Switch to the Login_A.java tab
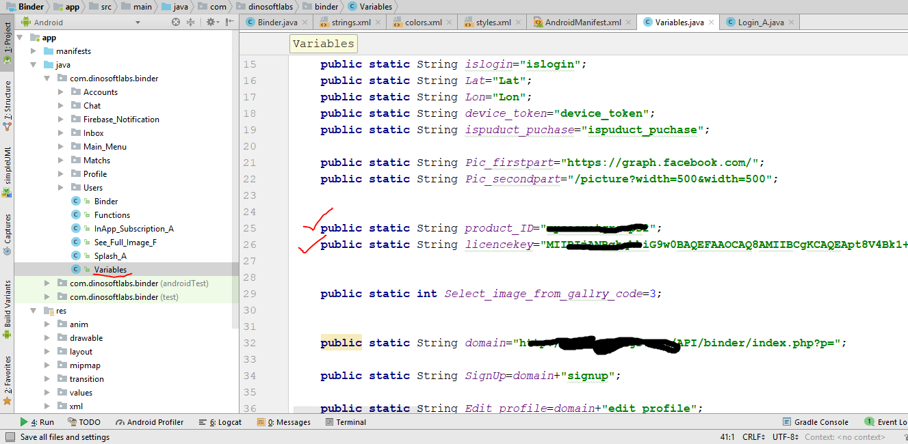This screenshot has width=908, height=444. pyautogui.click(x=760, y=23)
